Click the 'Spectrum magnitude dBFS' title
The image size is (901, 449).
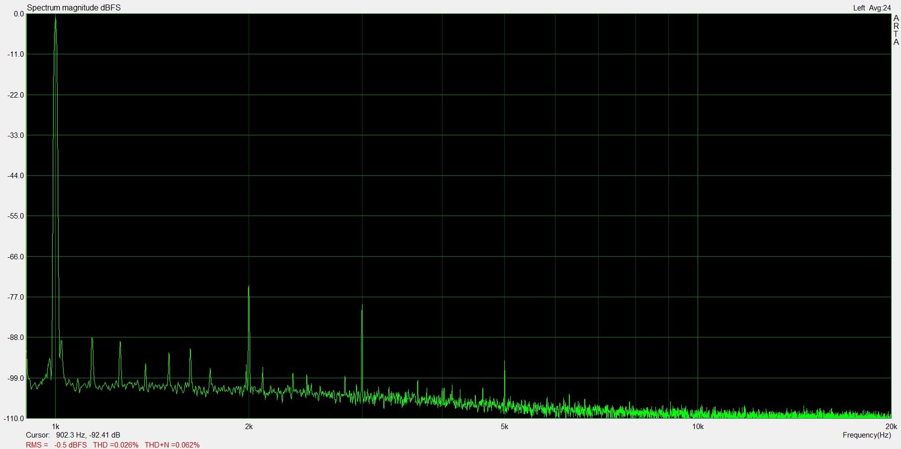tap(74, 8)
